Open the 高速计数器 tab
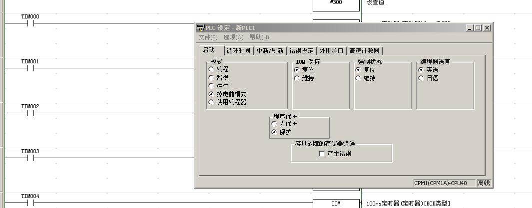This screenshot has height=208, width=532. point(364,50)
